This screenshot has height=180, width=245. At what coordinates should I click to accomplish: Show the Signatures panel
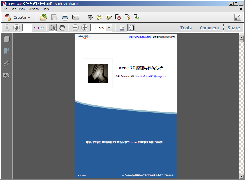click(x=6, y=75)
